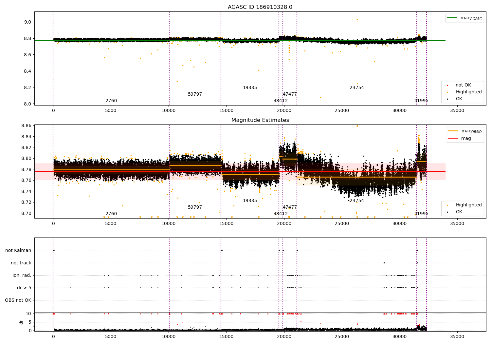Click observation label '19335' in the top plot

tap(250, 88)
